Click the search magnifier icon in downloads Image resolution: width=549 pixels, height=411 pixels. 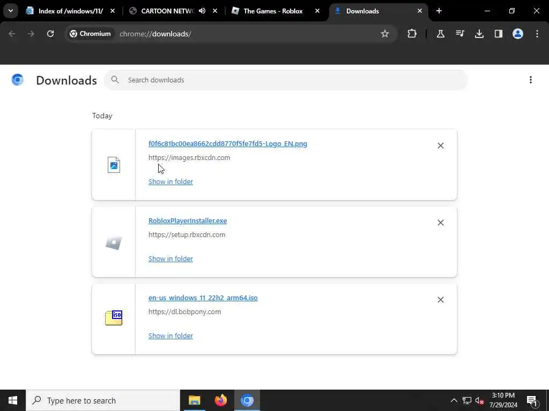(115, 80)
